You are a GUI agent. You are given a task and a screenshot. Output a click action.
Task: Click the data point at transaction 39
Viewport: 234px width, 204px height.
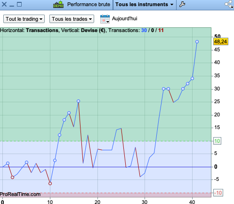(x=187, y=83)
